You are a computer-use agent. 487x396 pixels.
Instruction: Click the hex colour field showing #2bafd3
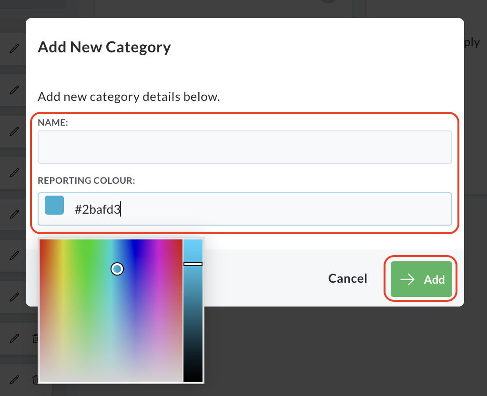pos(245,209)
